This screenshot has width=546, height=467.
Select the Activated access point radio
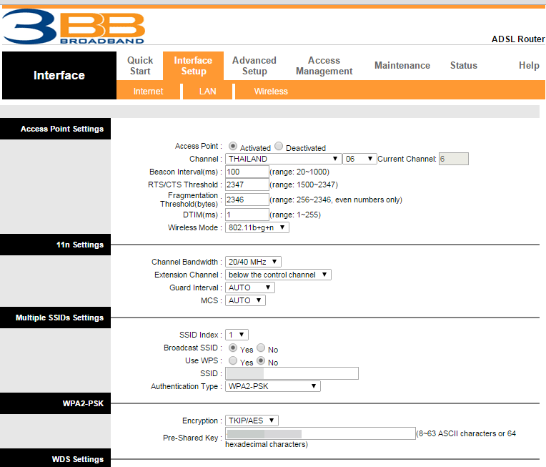[233, 147]
